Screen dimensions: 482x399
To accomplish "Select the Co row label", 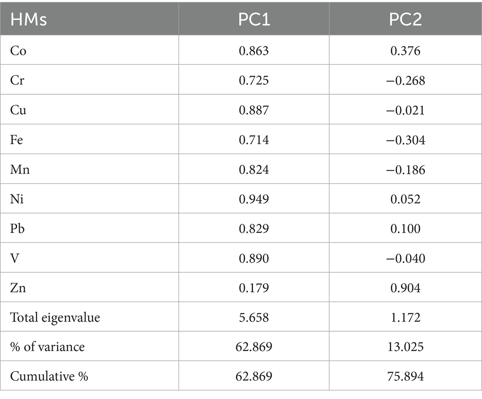I will [18, 50].
